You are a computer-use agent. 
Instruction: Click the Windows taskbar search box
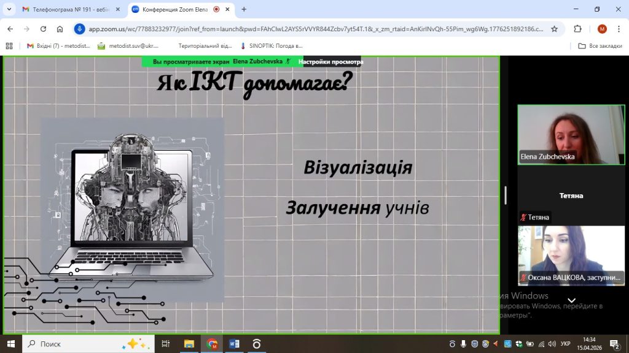coord(86,344)
